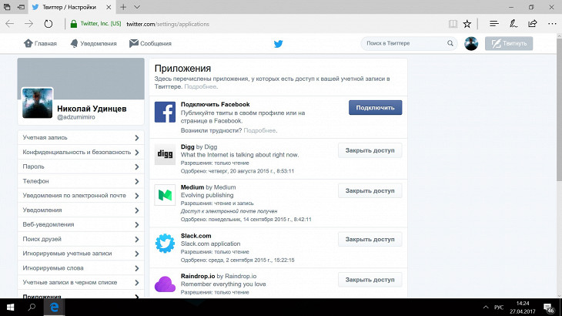This screenshot has height=316, width=562.
Task: Click Подключить button for Facebook
Action: tap(375, 108)
